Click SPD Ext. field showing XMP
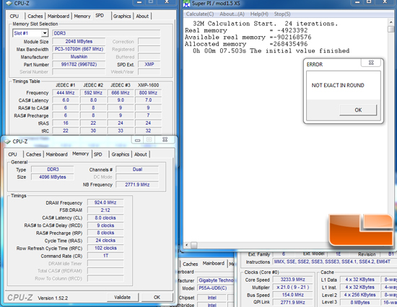The image size is (397, 307). [x=149, y=64]
